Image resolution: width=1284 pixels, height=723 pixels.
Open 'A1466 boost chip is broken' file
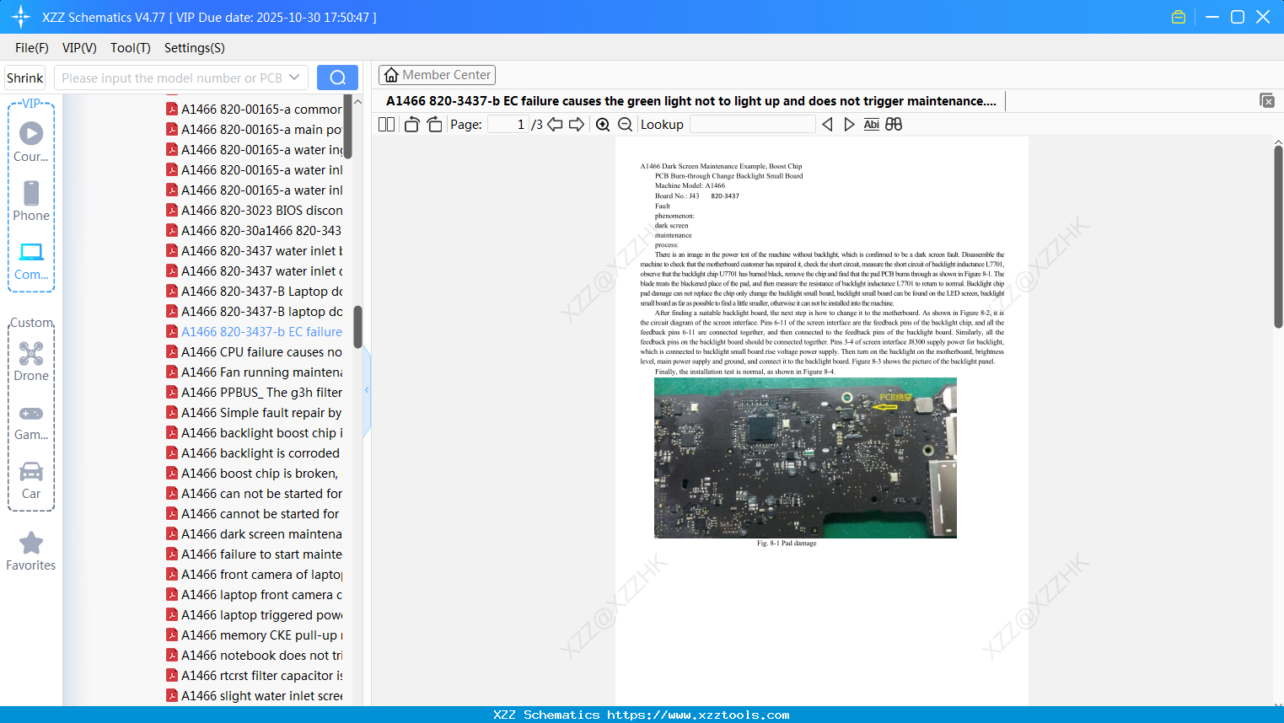tap(260, 474)
